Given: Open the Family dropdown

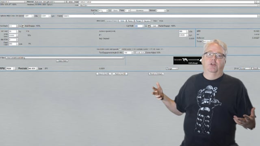Looking at the screenshot, I should coord(161,16).
